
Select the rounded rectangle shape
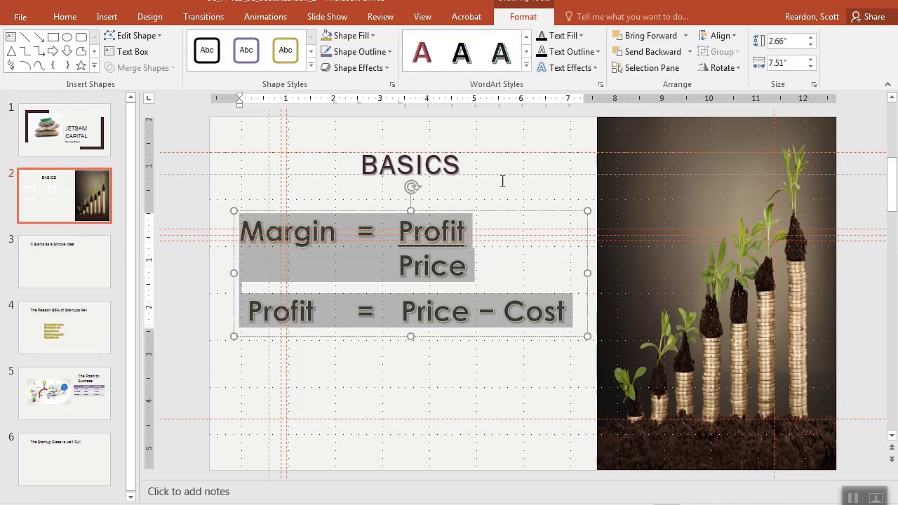81,37
